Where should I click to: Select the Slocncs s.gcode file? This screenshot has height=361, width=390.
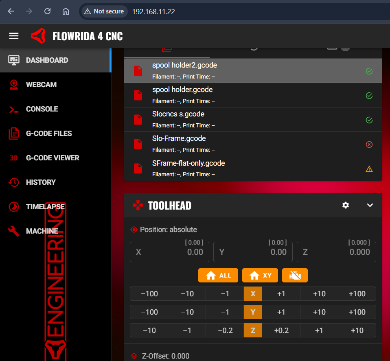tap(178, 114)
